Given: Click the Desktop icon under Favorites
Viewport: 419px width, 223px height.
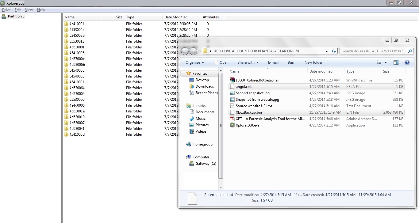Looking at the screenshot, I should [x=192, y=80].
